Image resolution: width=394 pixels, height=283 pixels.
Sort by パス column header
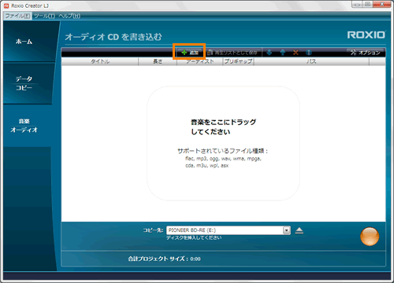pyautogui.click(x=311, y=61)
